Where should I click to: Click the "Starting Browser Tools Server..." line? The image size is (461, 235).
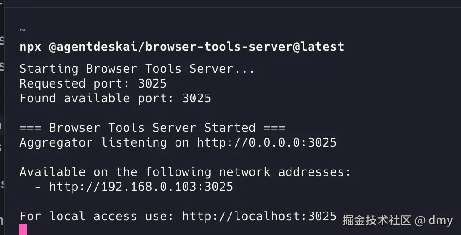(x=137, y=69)
